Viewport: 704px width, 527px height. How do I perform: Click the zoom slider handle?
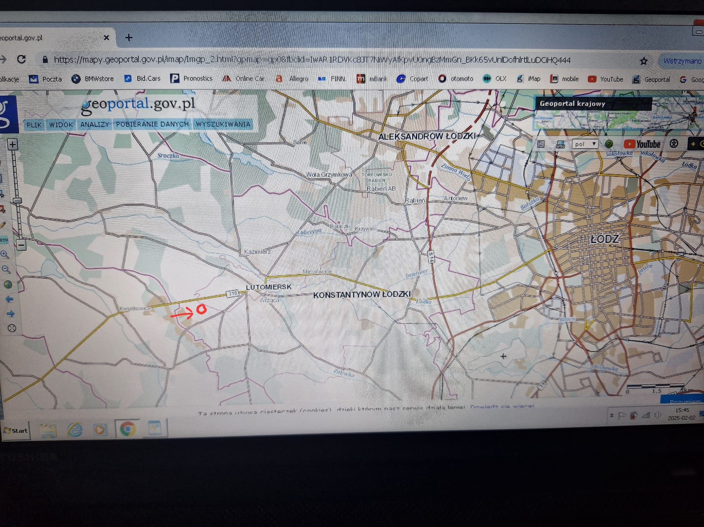(17, 201)
